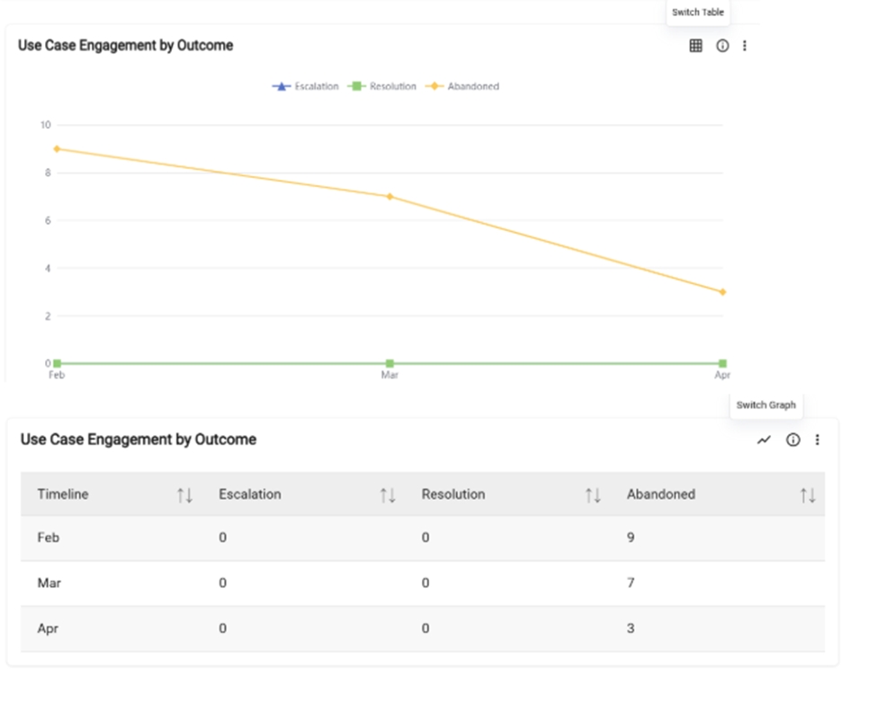The height and width of the screenshot is (704, 877).
Task: Click the Switch Graph line icon
Action: 764,440
